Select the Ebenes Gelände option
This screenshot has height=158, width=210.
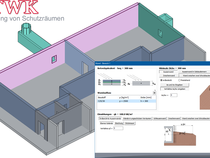click(106, 123)
